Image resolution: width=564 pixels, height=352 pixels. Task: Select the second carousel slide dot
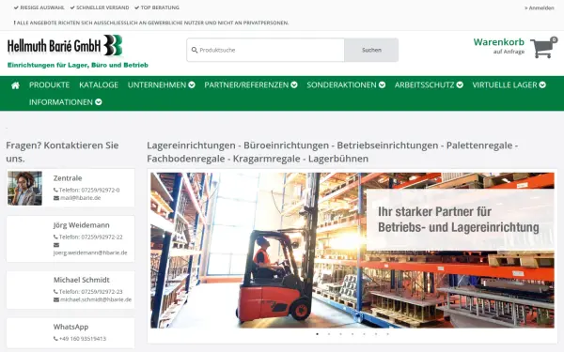point(329,334)
